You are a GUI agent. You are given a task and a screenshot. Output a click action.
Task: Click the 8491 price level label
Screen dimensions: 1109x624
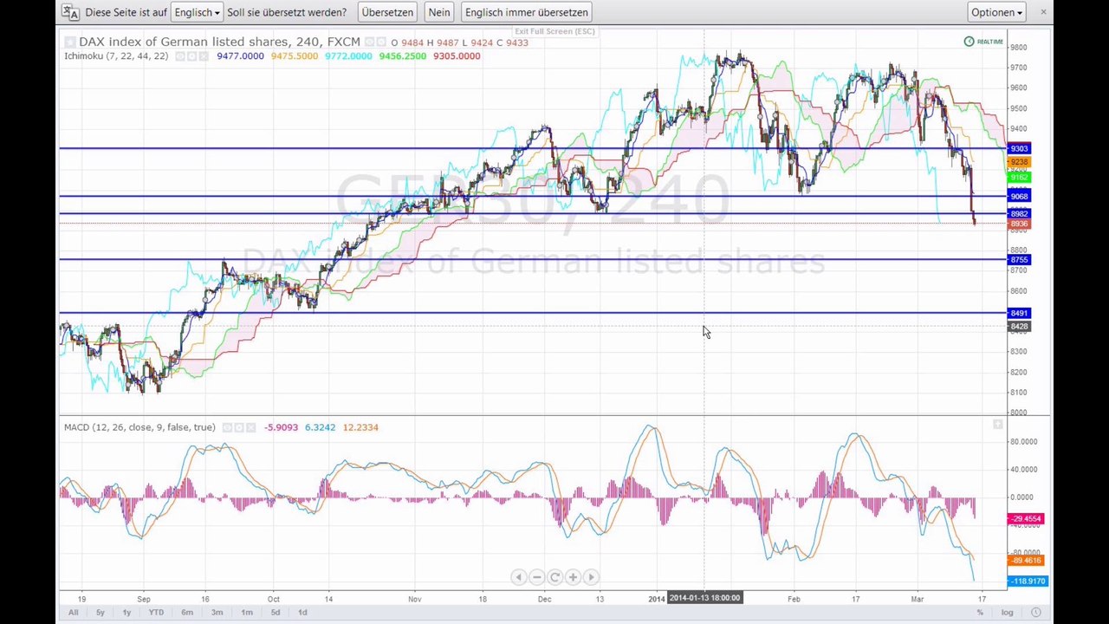[1019, 314]
